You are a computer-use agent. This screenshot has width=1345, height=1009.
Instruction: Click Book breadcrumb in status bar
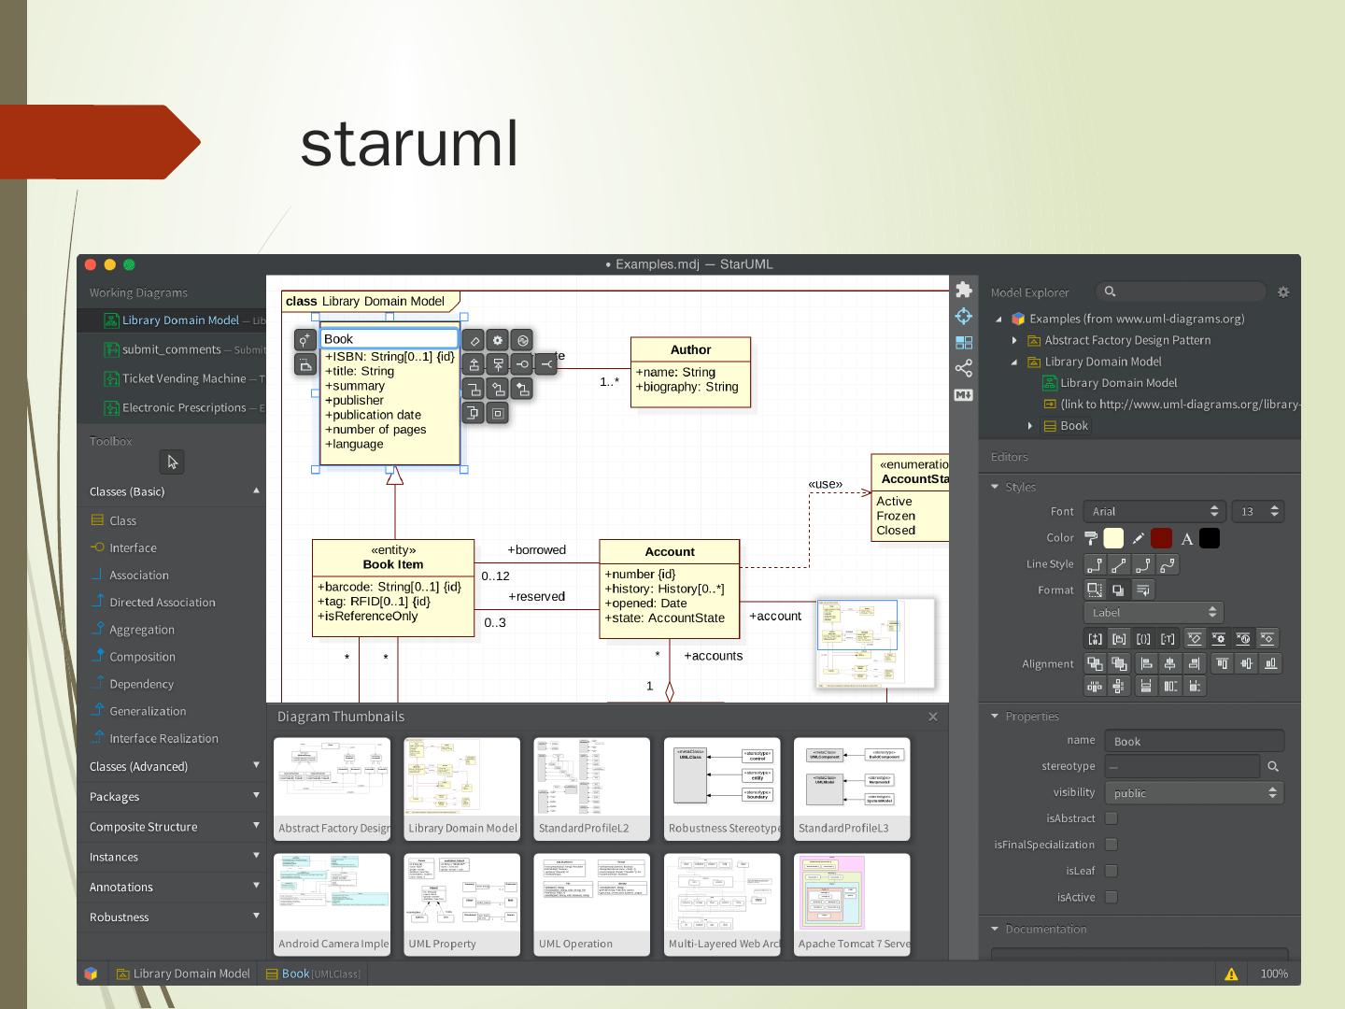click(x=313, y=973)
